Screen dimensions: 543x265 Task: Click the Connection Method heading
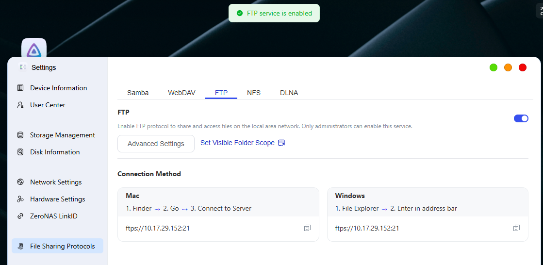click(149, 174)
